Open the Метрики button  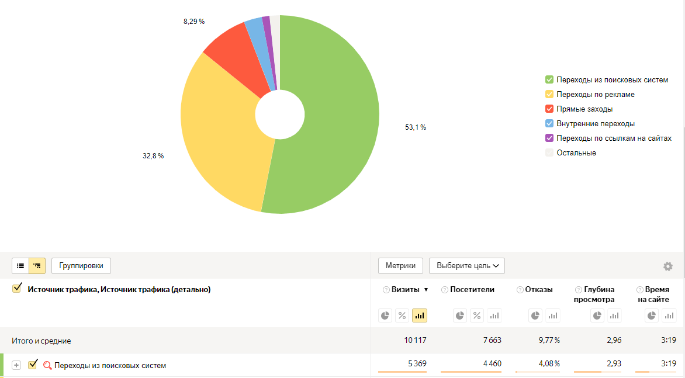coord(400,266)
